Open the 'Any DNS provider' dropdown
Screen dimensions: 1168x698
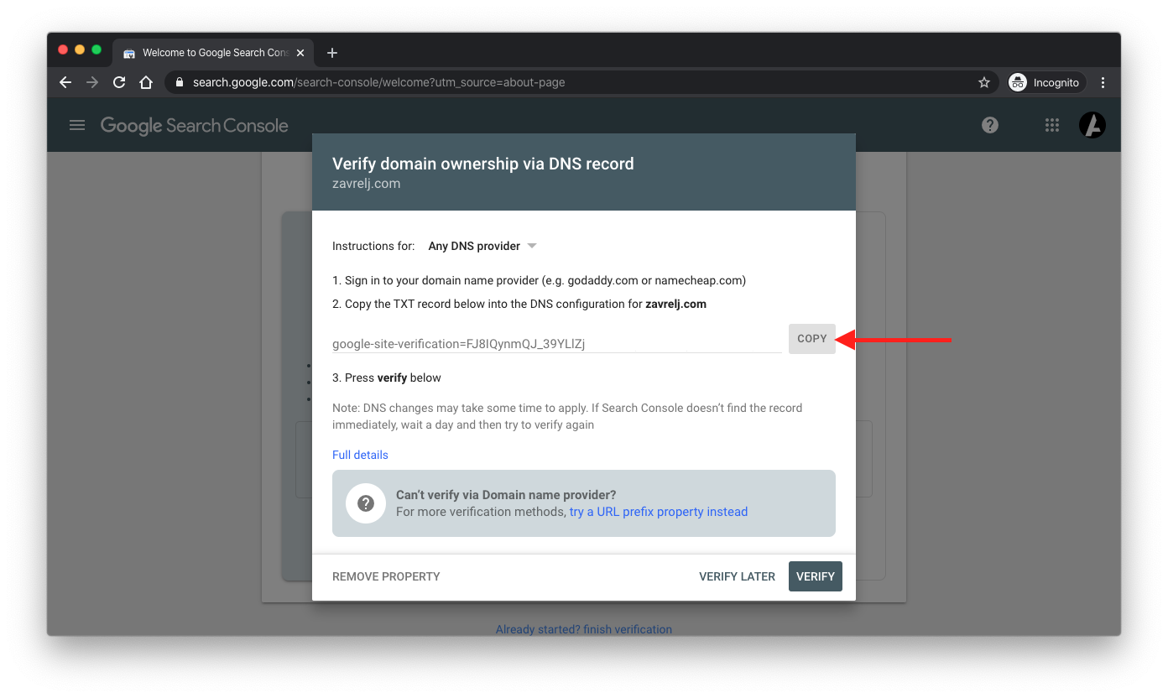pos(482,246)
